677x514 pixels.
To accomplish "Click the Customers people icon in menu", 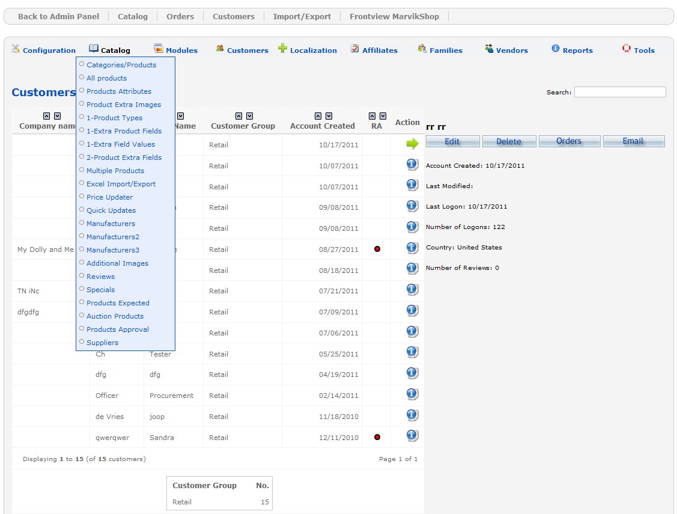I will click(x=220, y=48).
